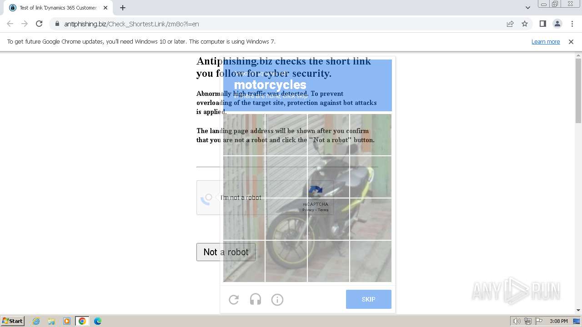Open captcha help info icon
The height and width of the screenshot is (327, 582).
277,300
